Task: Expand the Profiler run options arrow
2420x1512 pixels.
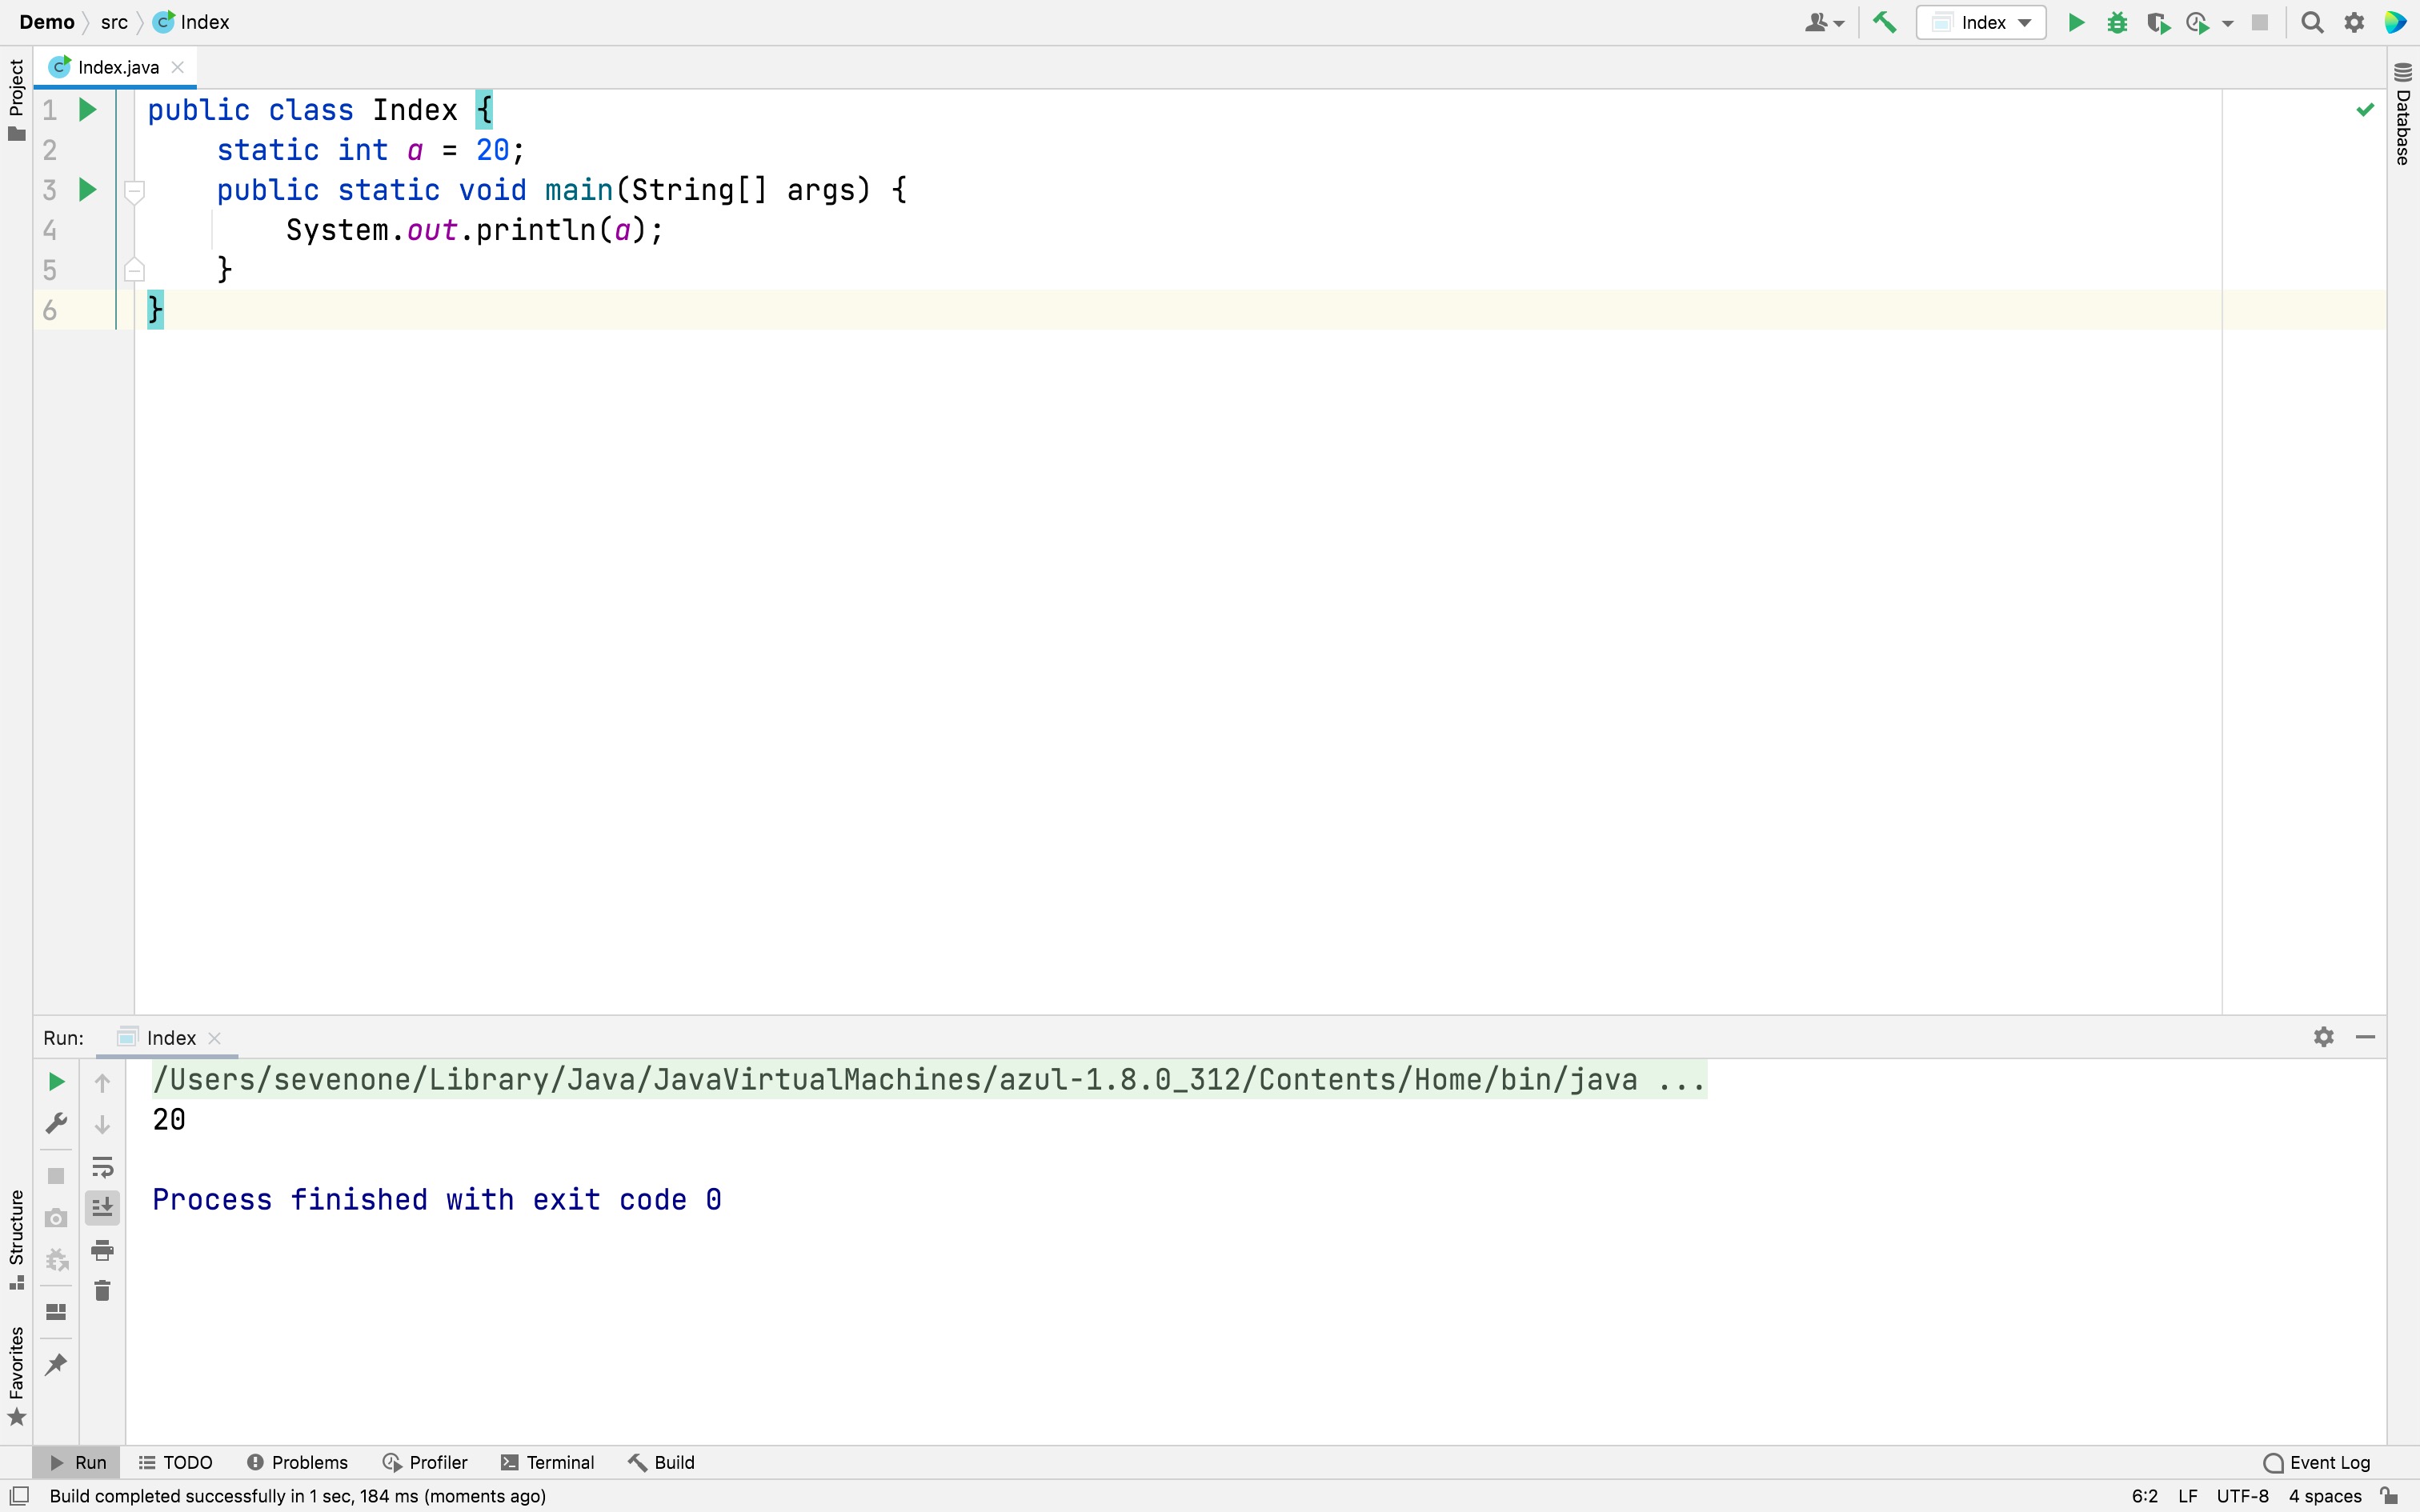Action: [2228, 23]
